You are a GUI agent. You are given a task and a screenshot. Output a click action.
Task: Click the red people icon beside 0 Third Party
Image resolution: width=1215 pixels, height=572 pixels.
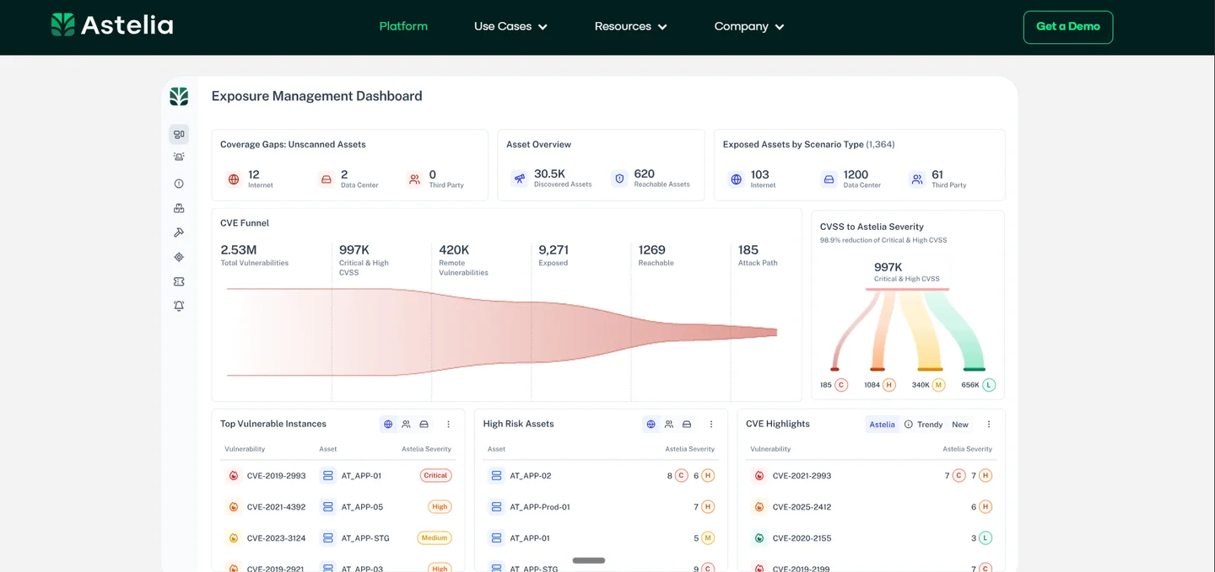click(414, 179)
